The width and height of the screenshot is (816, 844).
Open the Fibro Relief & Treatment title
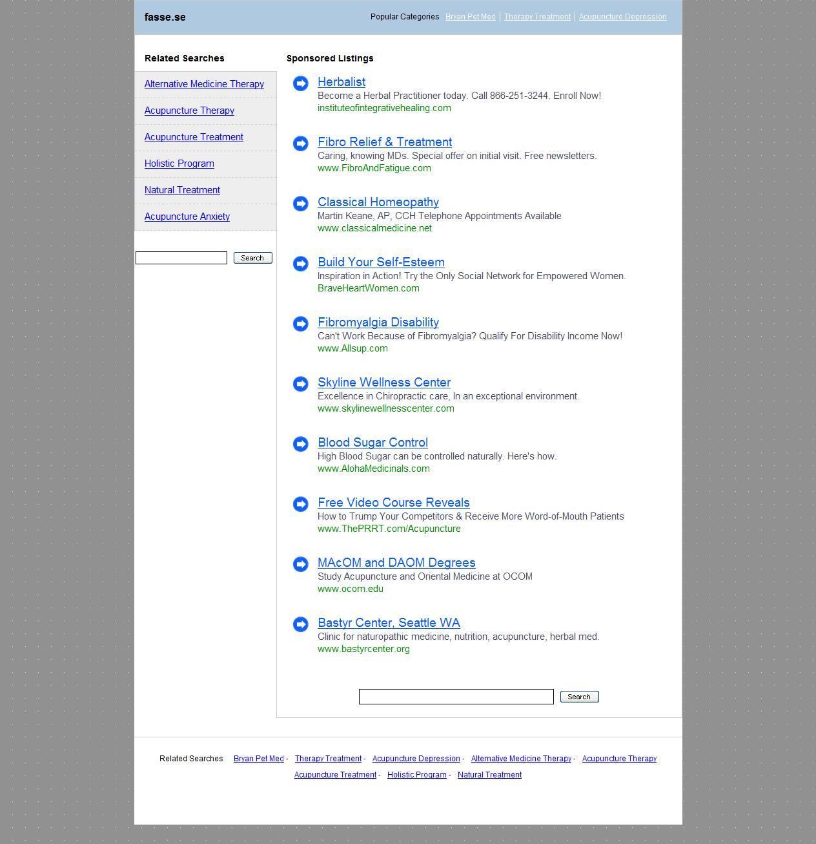(x=385, y=142)
